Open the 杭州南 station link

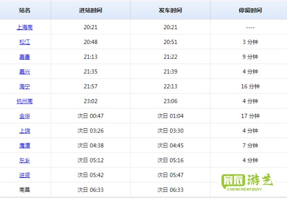coord(24,101)
